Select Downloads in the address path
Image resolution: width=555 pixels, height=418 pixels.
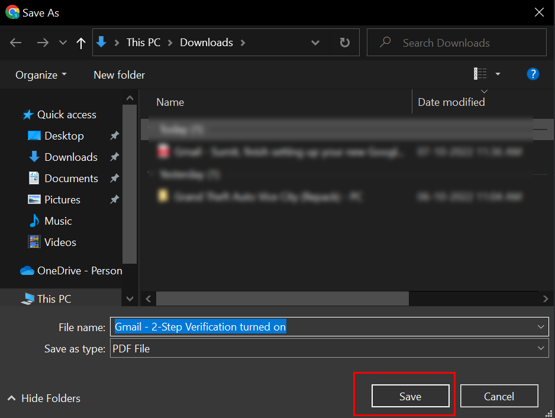click(x=206, y=43)
